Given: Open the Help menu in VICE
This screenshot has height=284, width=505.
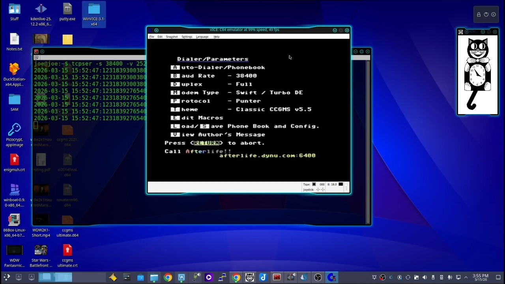Looking at the screenshot, I should 216,37.
